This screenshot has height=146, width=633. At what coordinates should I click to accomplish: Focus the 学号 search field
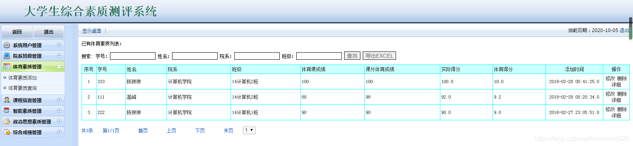[x=133, y=56]
